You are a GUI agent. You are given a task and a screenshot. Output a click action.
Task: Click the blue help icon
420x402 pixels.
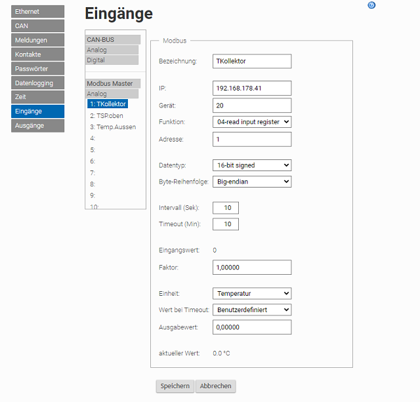pyautogui.click(x=372, y=5)
